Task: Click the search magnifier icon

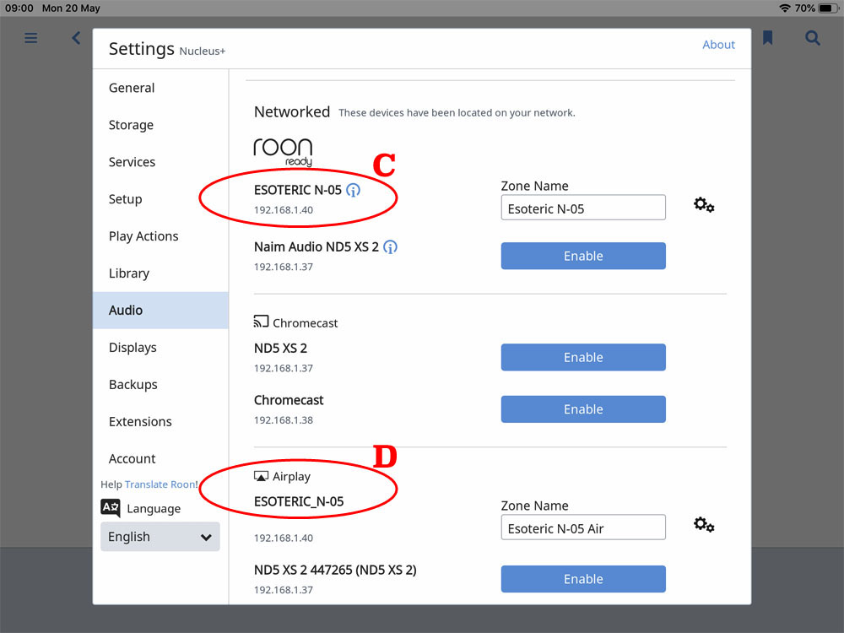Action: [x=812, y=38]
